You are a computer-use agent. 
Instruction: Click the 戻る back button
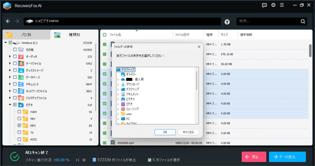click(x=254, y=157)
